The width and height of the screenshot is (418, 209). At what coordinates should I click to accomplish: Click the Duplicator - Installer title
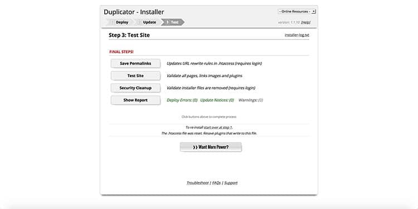click(x=134, y=12)
